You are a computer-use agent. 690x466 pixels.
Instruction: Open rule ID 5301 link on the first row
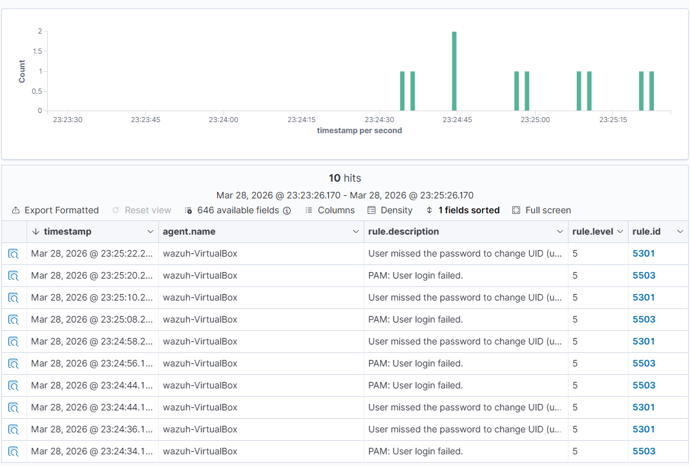coord(643,253)
